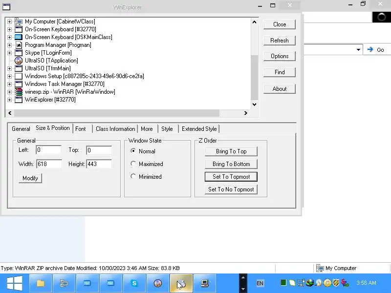
Task: Click the tree horizontal scroll-right arrow
Action: (246, 113)
